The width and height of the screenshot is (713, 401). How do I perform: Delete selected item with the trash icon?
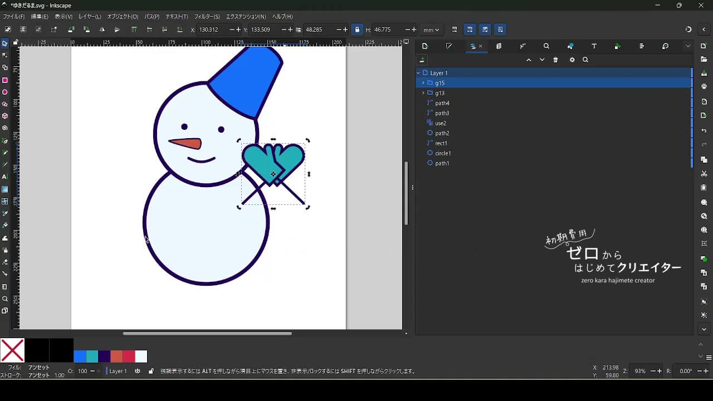(555, 60)
